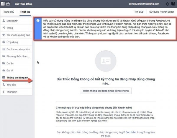Open the Trang section in sidebar
Viewport: 177px width, 138px height.
pos(10,28)
